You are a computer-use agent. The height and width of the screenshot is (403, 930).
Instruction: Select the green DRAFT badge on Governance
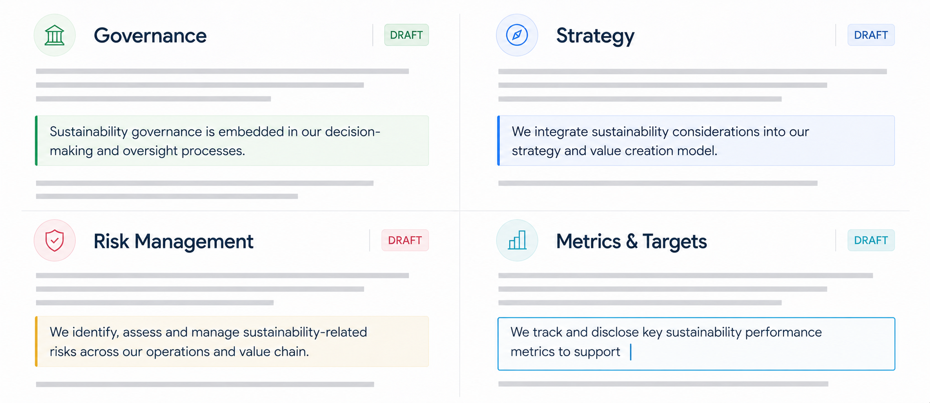(406, 35)
